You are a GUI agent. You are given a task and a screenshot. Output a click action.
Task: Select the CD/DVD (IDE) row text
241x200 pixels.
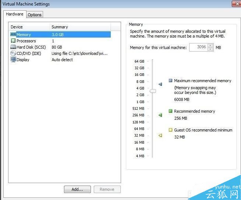point(29,53)
